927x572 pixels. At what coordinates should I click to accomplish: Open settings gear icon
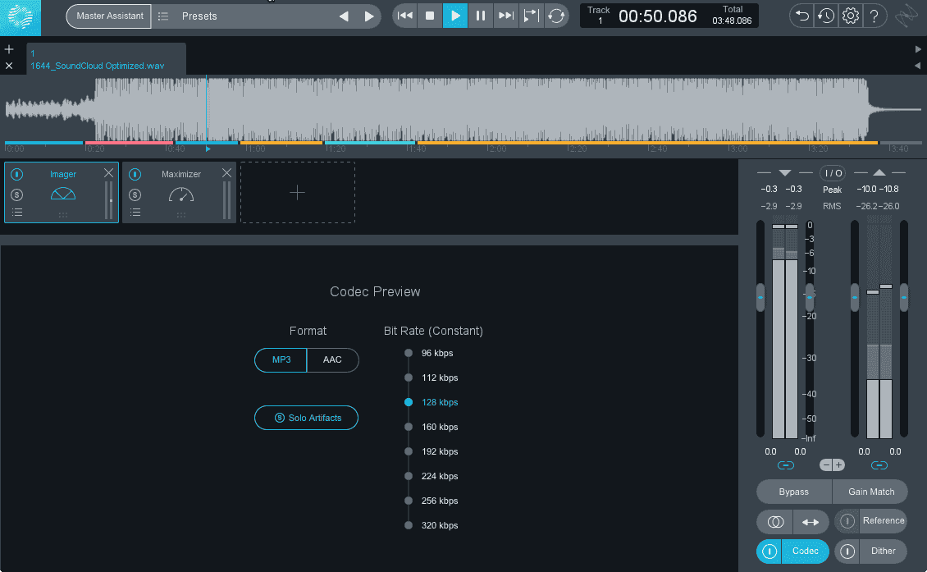850,16
